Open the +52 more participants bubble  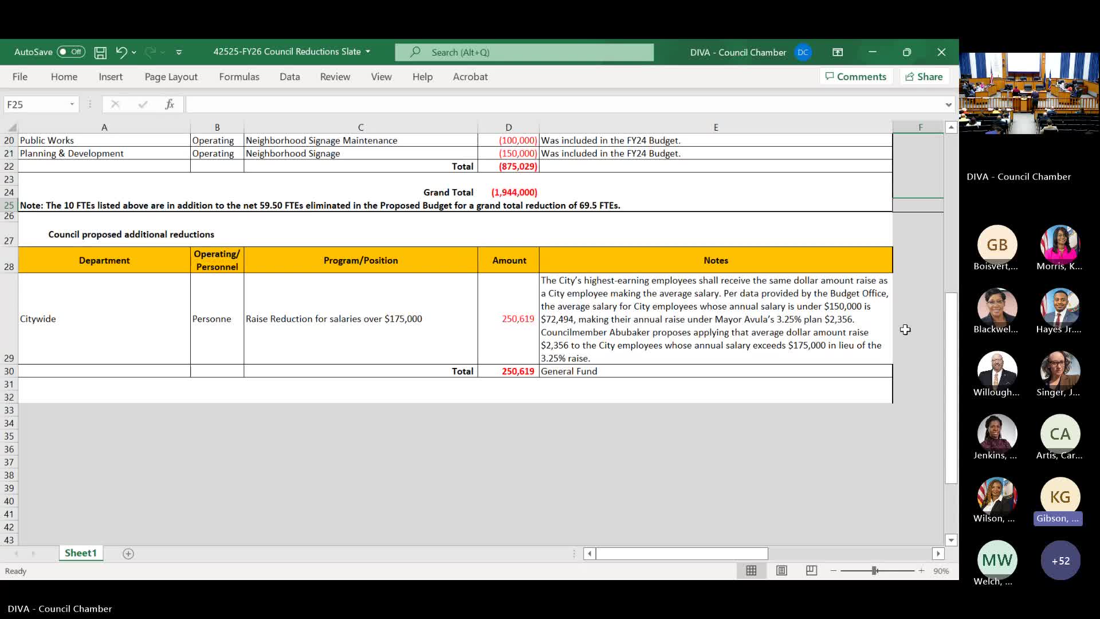point(1060,561)
